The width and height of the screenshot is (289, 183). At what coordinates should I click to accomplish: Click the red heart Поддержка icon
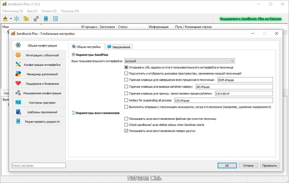coord(18,83)
